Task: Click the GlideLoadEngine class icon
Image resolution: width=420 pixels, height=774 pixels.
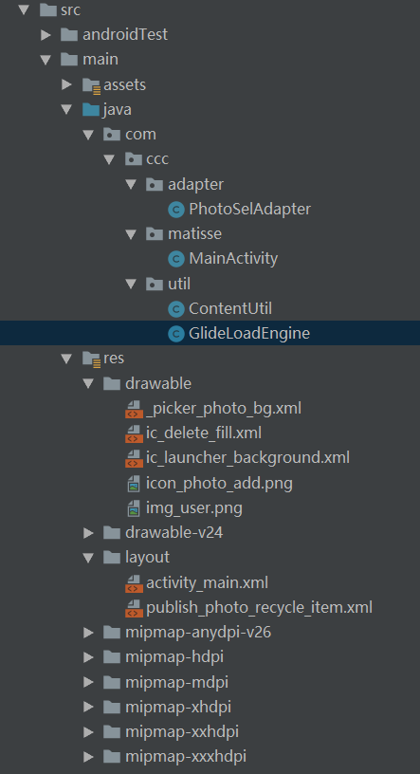Action: pyautogui.click(x=176, y=334)
